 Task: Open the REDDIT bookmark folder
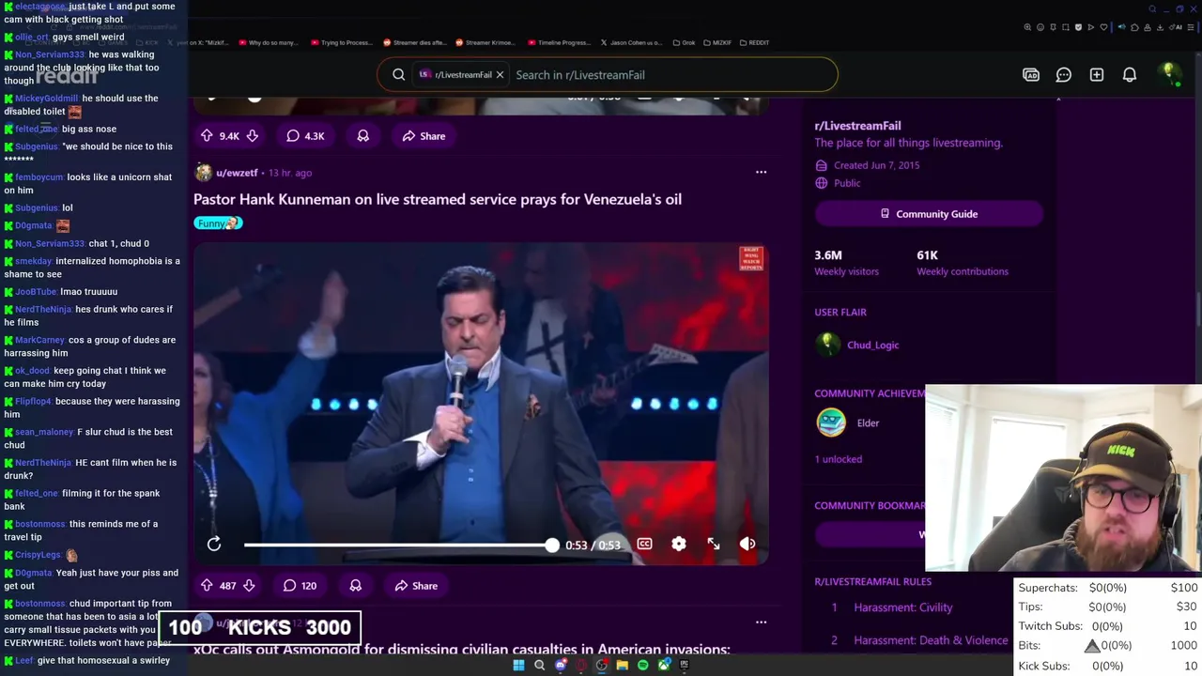pyautogui.click(x=753, y=42)
